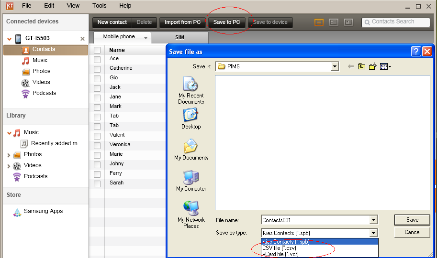
Task: Check the box for contact Sarah
Action: pos(97,184)
